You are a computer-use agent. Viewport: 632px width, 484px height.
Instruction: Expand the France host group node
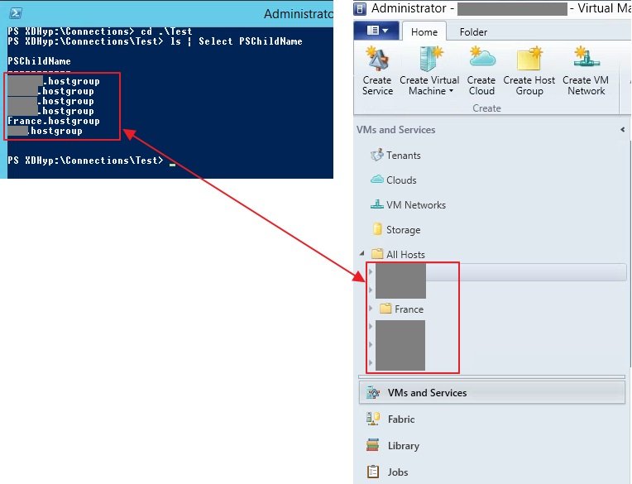pos(371,309)
